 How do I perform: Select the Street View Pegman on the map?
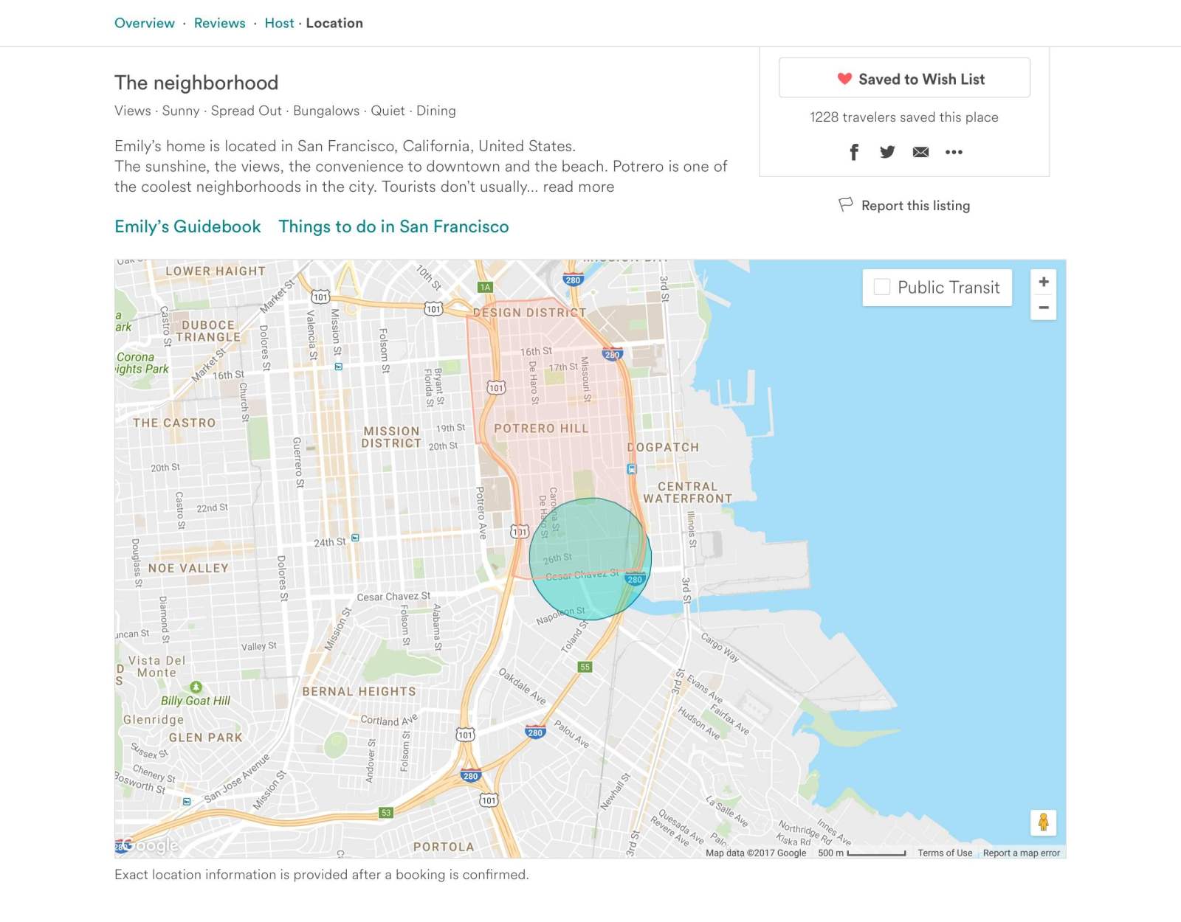1044,821
